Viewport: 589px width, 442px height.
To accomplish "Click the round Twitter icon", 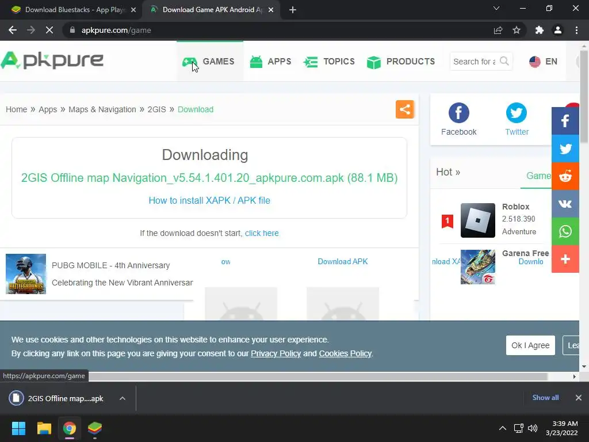I will 517,113.
